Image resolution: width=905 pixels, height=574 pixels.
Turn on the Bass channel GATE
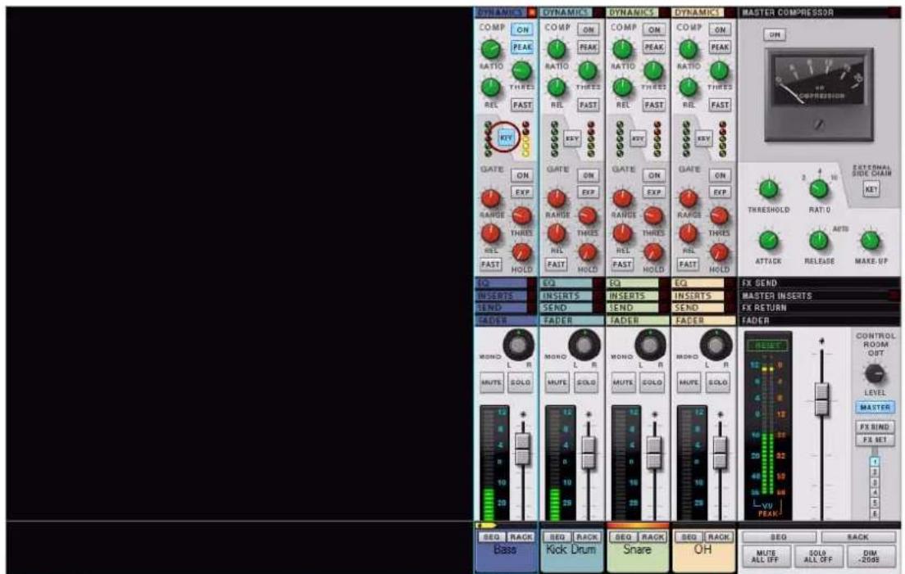point(522,175)
